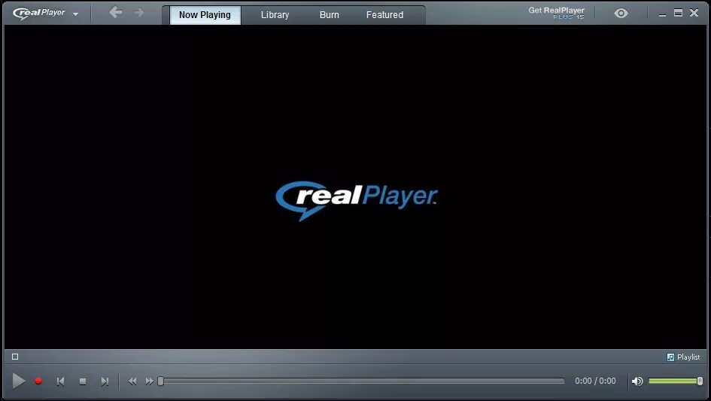Click the Rewind button

[x=132, y=381]
